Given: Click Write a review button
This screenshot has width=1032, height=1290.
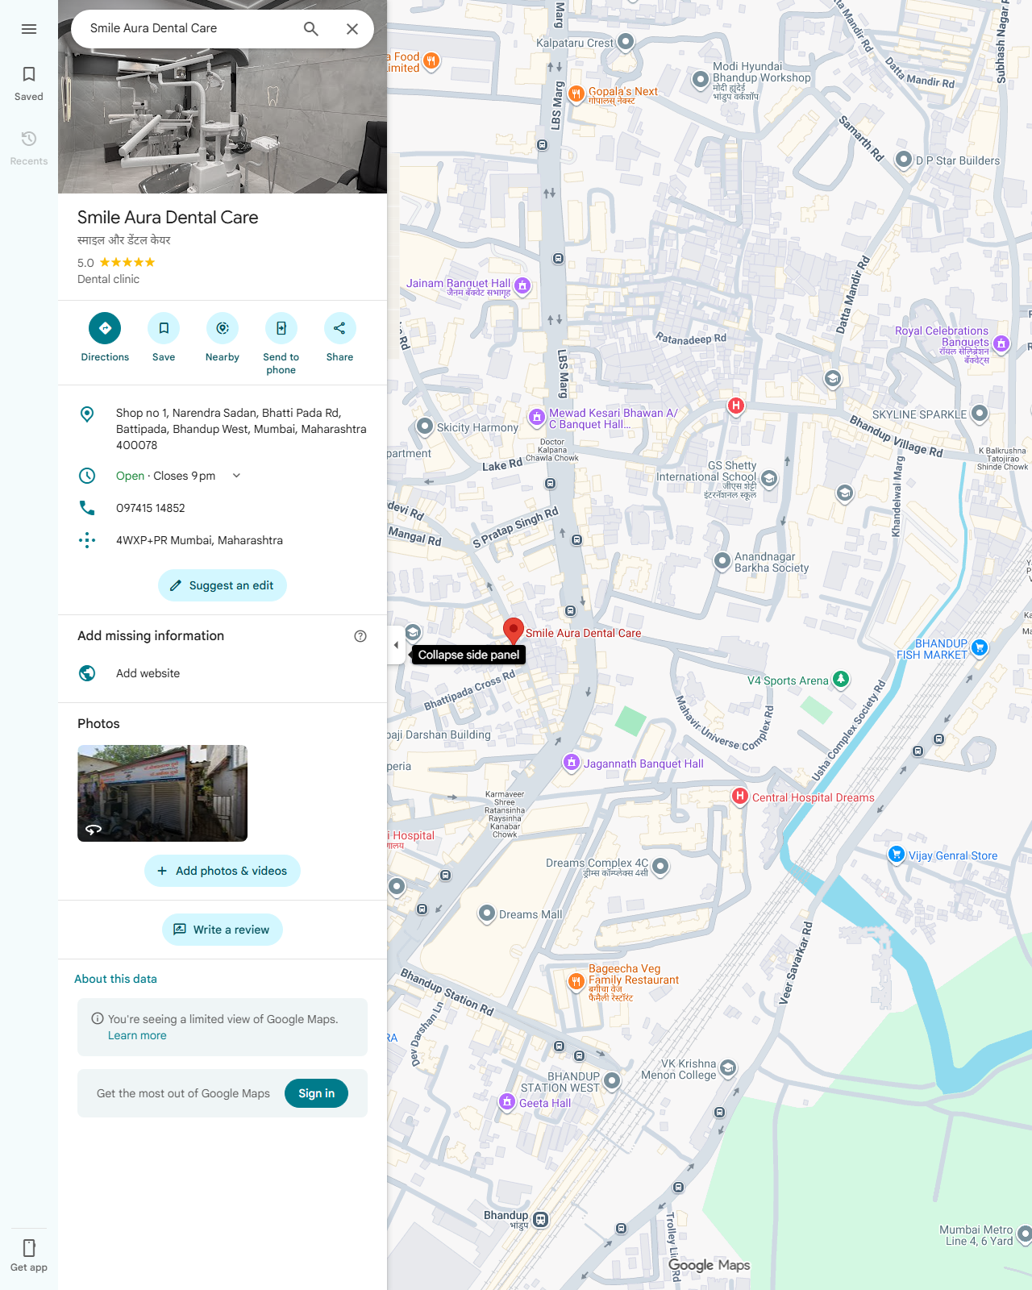Looking at the screenshot, I should (223, 930).
